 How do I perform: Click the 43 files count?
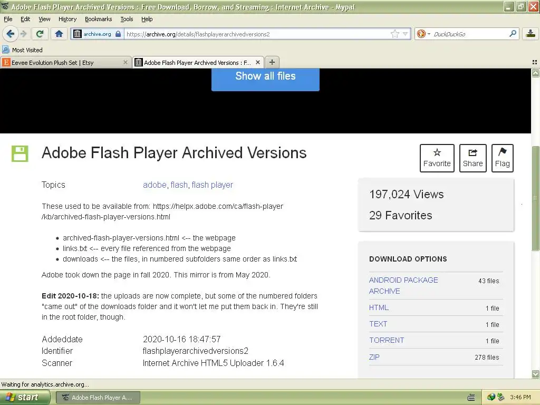488,281
